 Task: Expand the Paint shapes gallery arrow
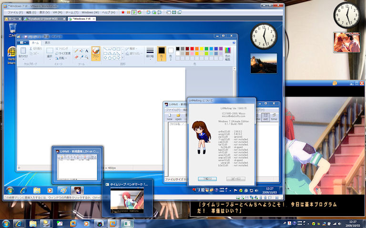pos(122,57)
